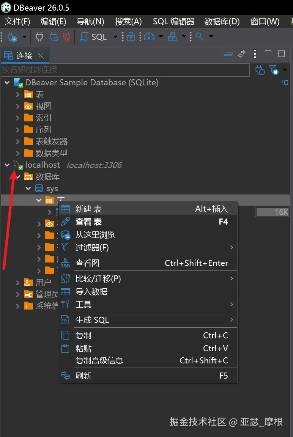Expand the 序列 folder chevron

click(17, 130)
